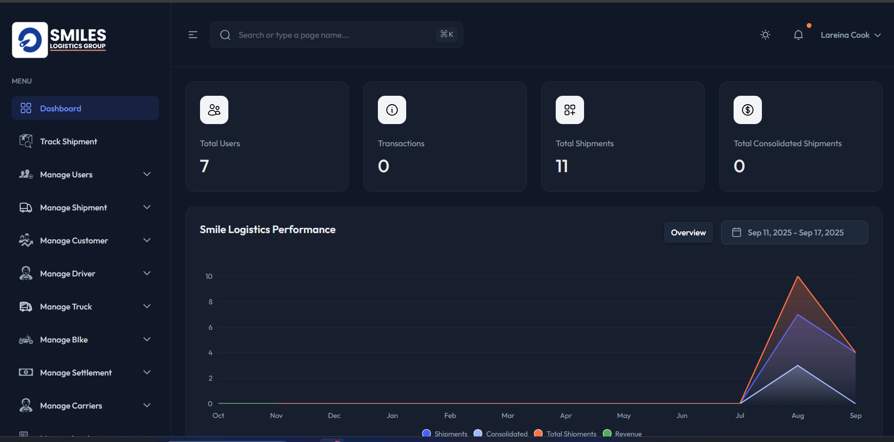Open the Sep 11 - Sep 17 date picker
Viewport: 894px width, 442px height.
point(795,233)
